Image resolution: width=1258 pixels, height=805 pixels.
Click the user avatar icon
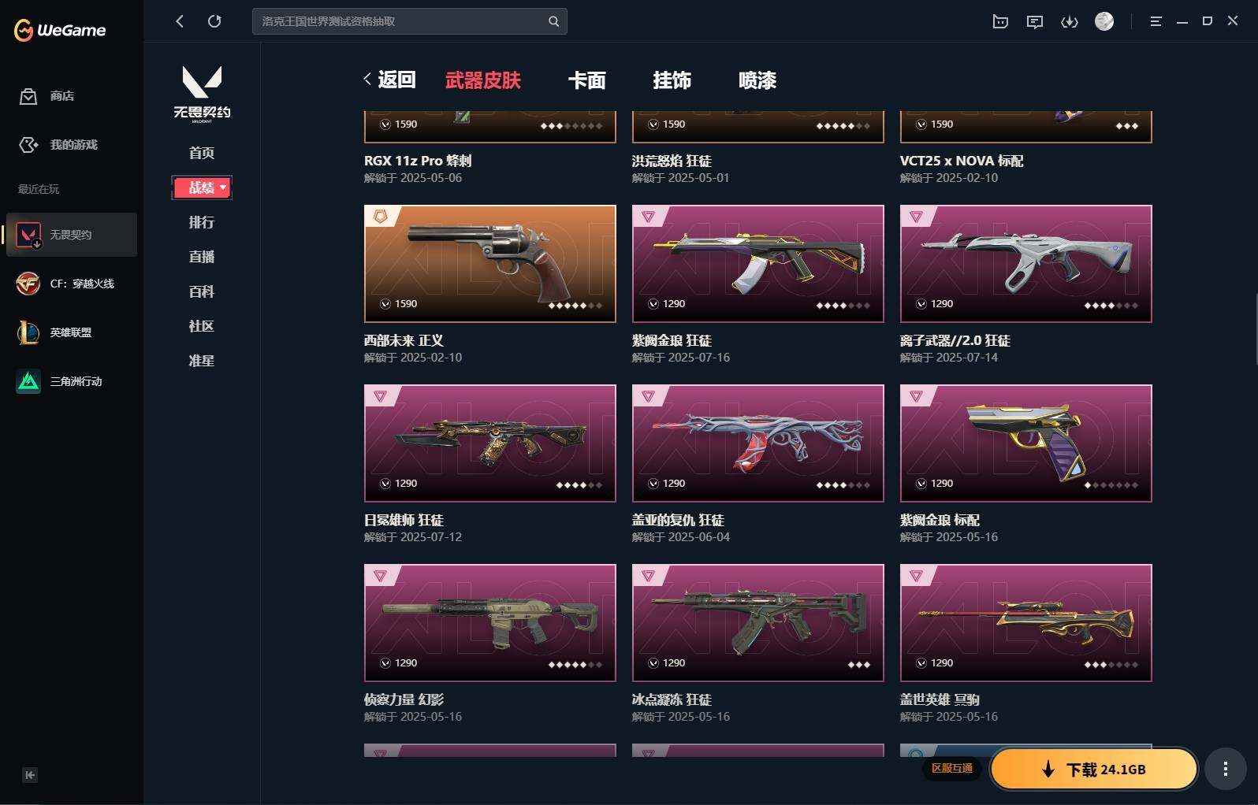click(1104, 21)
